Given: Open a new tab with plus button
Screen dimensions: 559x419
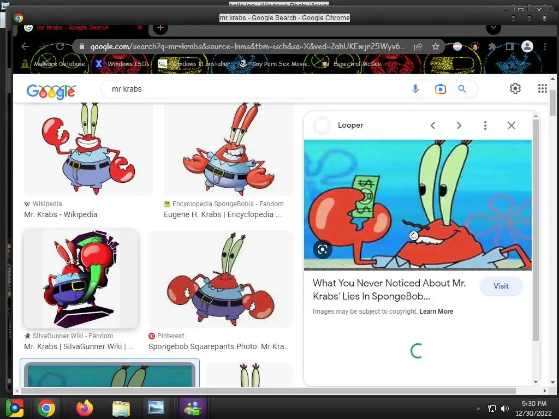Looking at the screenshot, I should tap(160, 28).
